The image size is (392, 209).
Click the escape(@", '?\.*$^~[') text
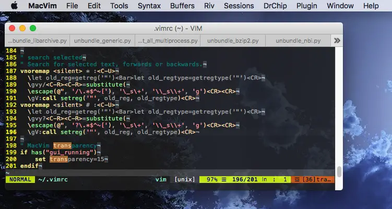tap(69, 125)
